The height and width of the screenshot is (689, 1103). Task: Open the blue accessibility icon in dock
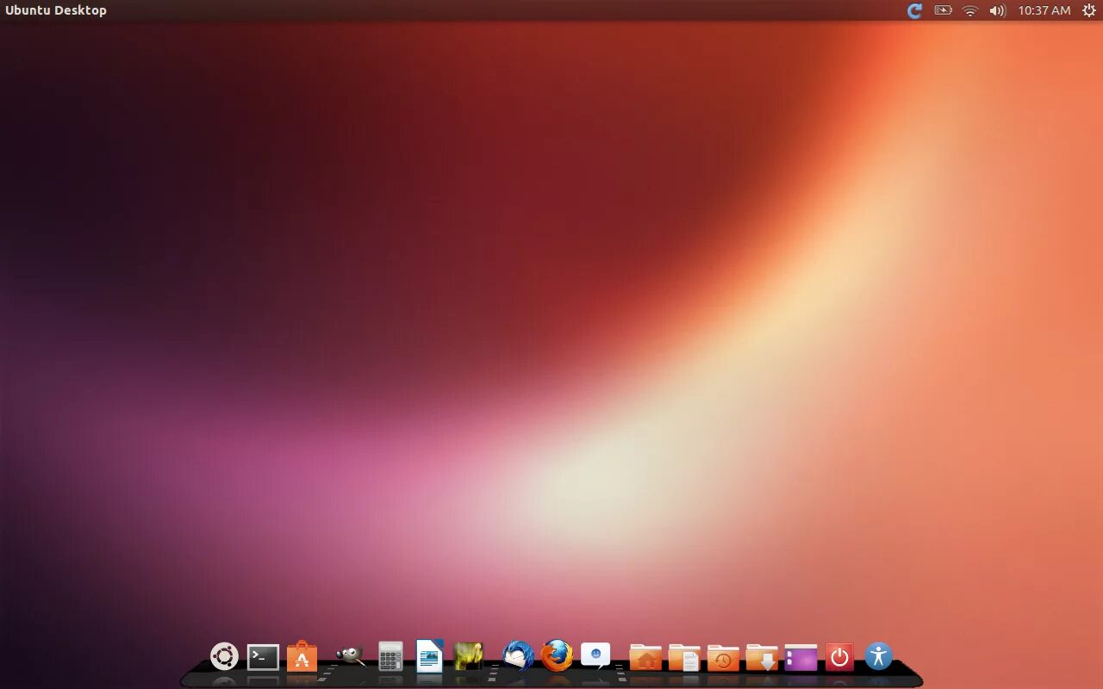(x=878, y=656)
